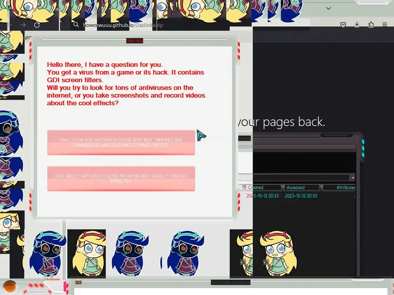This screenshot has width=394, height=295.
Task: Click the browser reload button
Action: (x=37, y=25)
